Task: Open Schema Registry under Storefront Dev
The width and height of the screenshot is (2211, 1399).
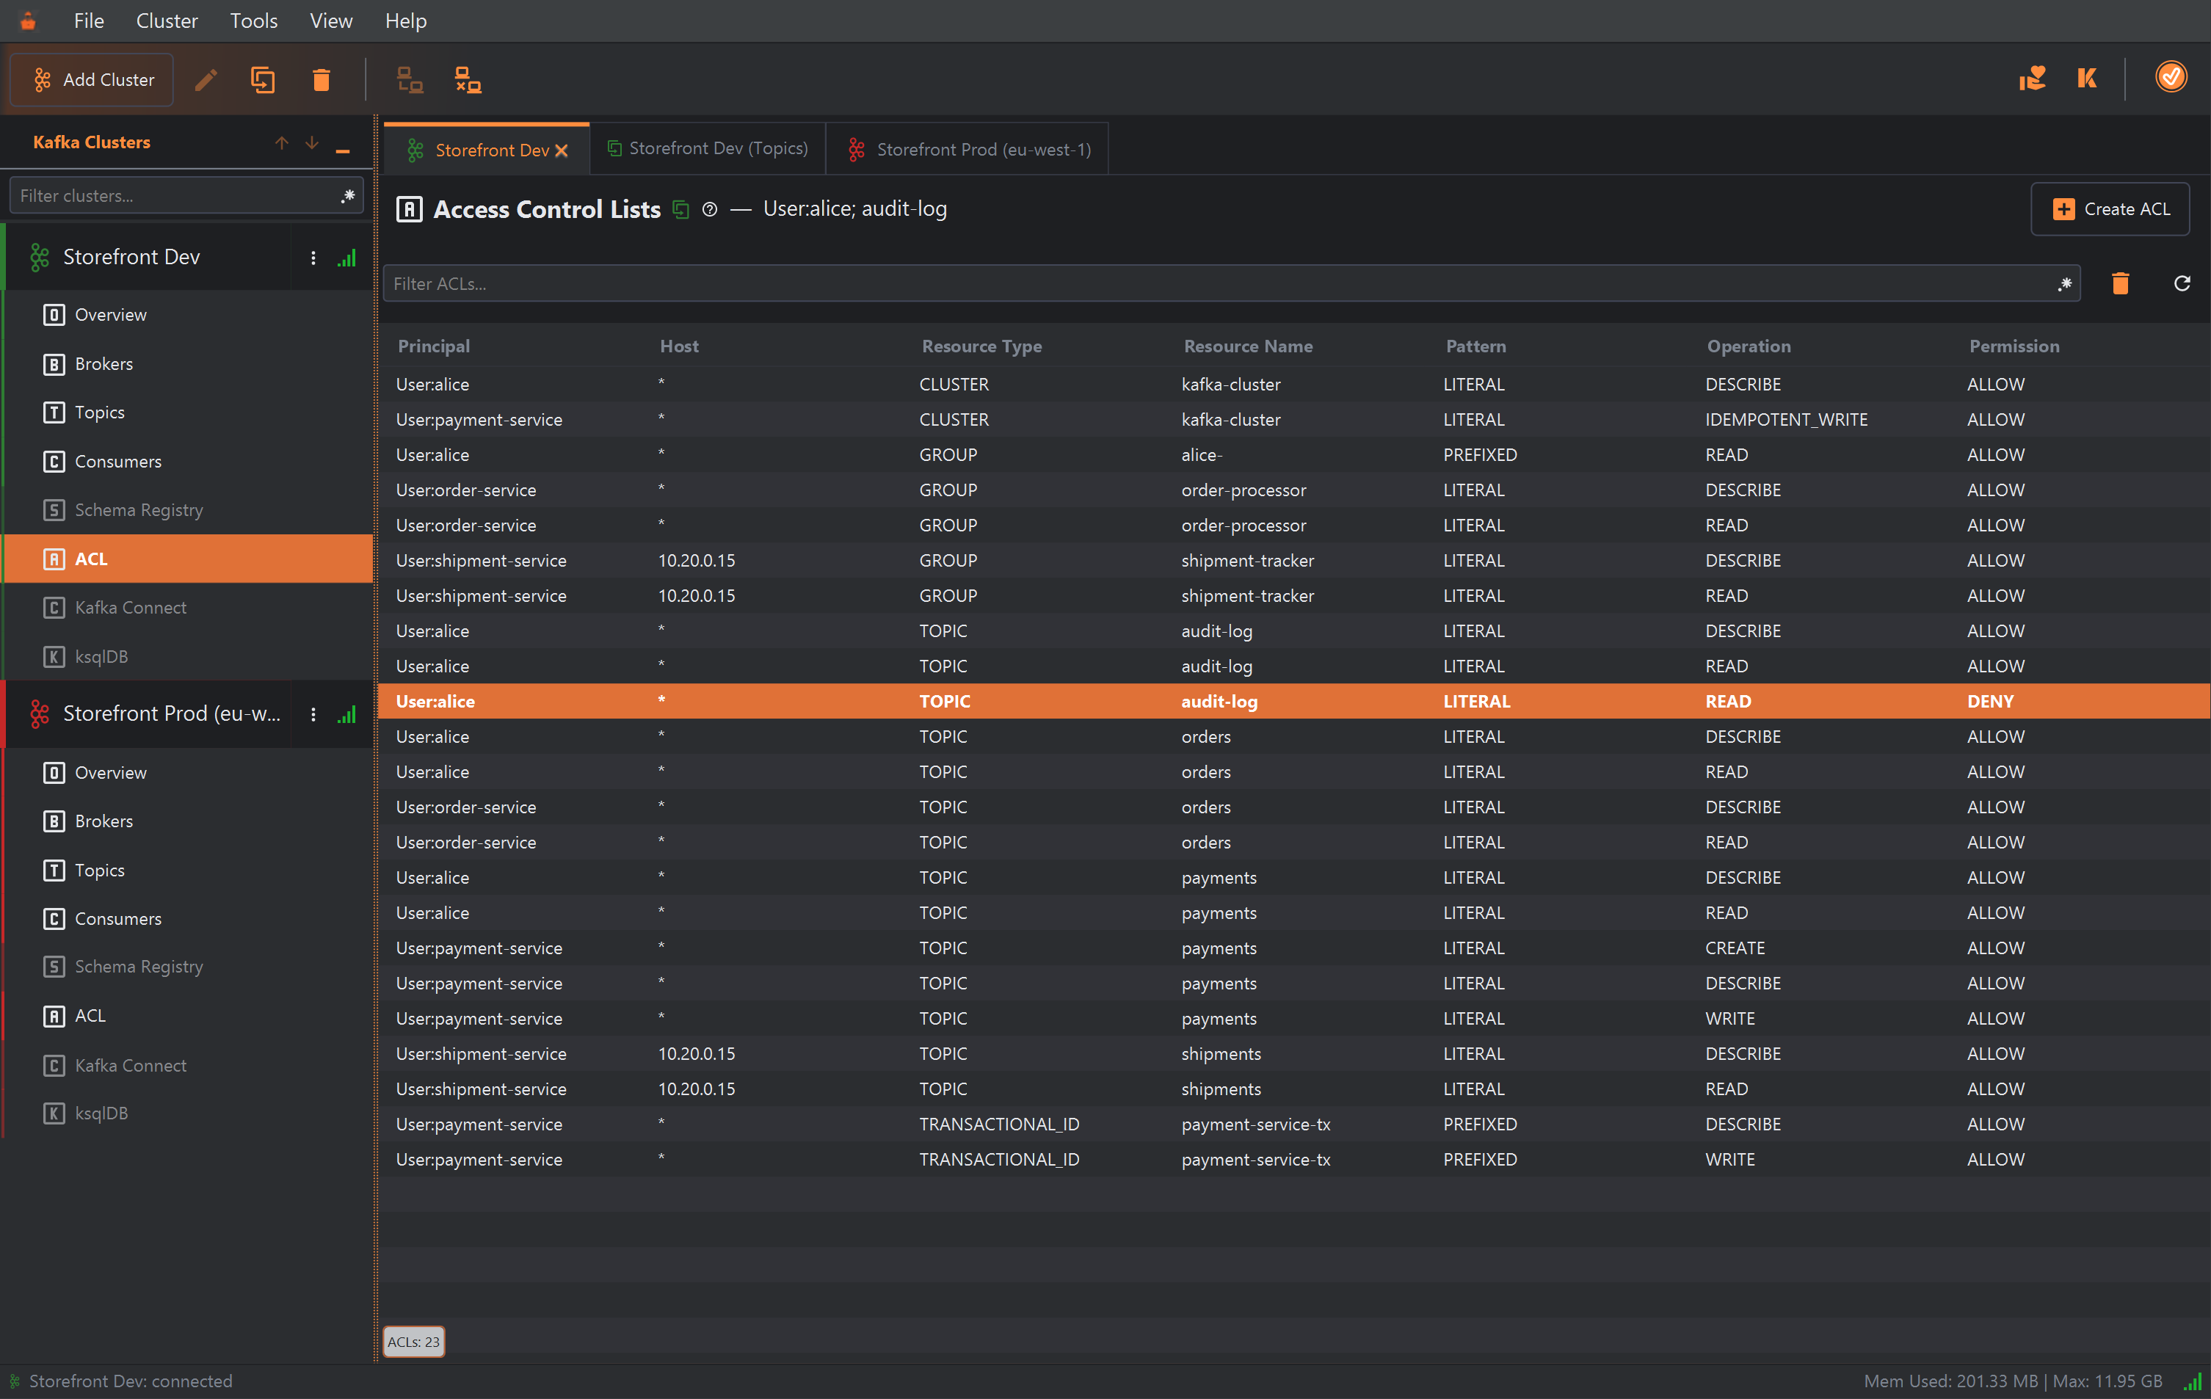Action: click(x=188, y=509)
